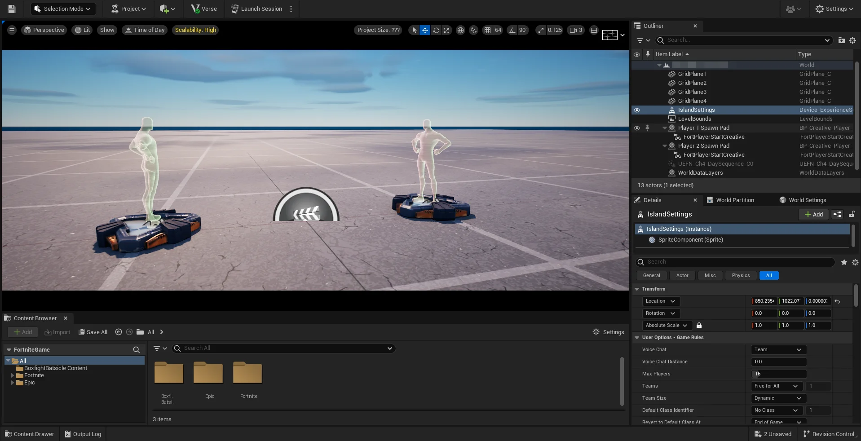Click Add component button in Details

(813, 215)
